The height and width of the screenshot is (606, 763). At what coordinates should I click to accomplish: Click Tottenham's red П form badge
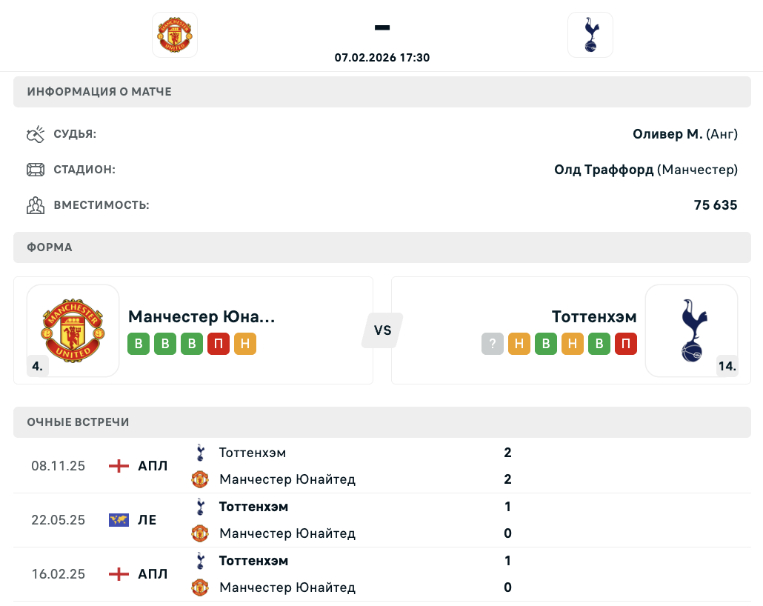point(626,344)
